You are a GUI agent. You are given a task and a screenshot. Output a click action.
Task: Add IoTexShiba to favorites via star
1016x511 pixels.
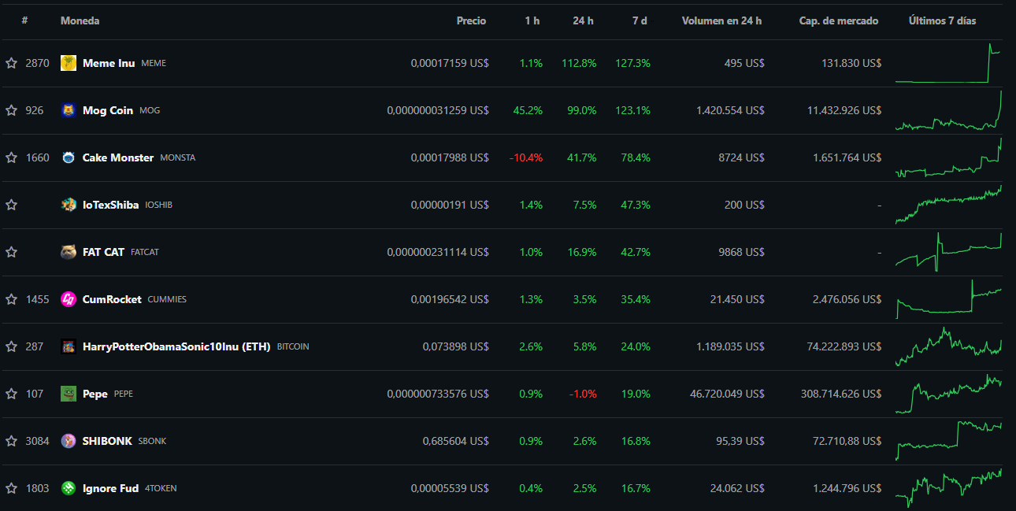pos(11,205)
